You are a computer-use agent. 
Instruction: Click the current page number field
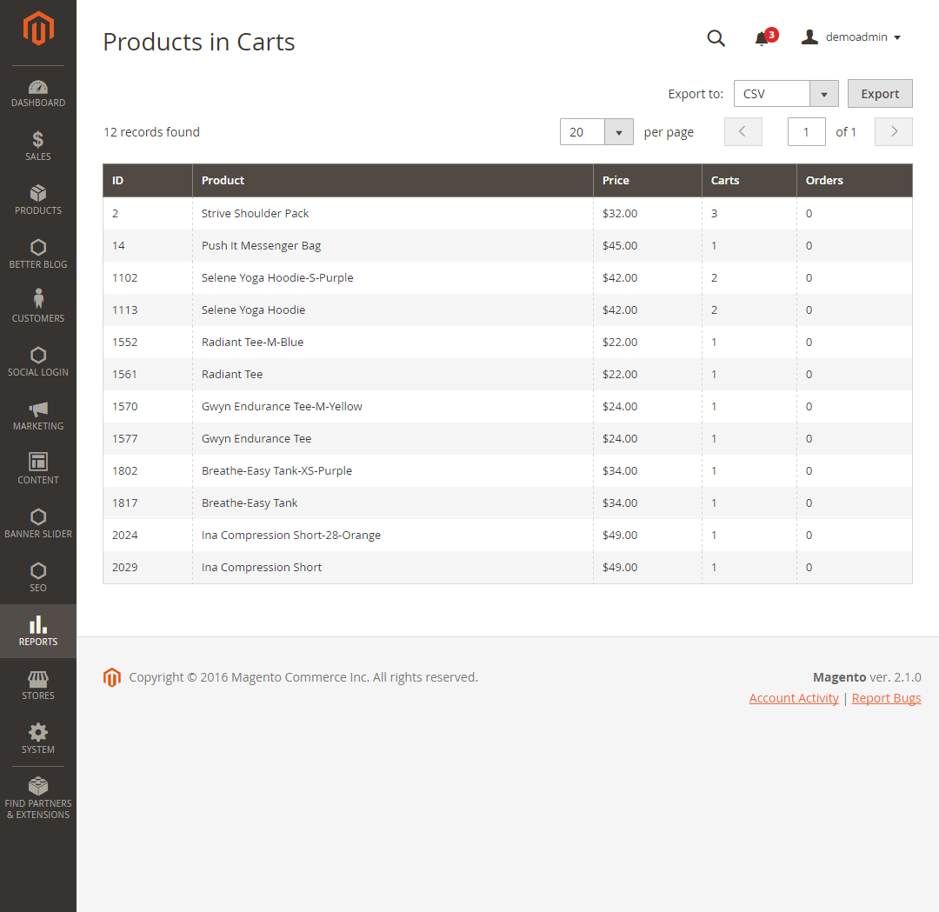coord(806,132)
